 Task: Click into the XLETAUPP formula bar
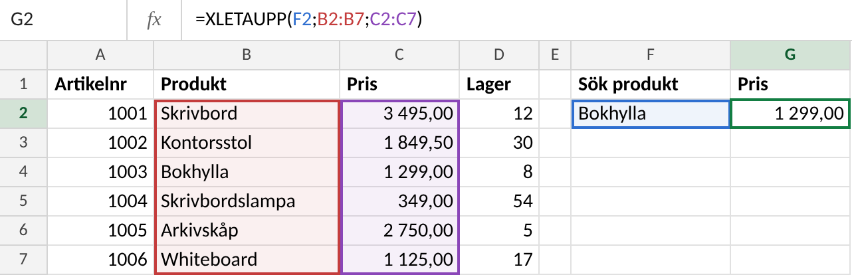point(516,20)
